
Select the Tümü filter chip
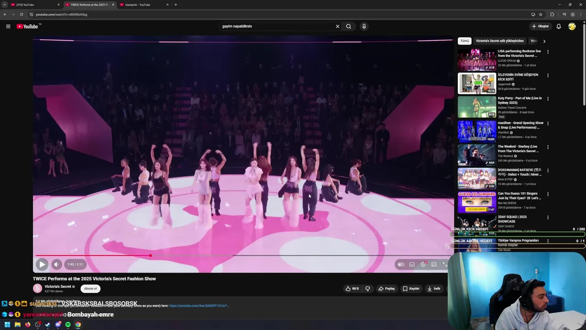(x=465, y=41)
